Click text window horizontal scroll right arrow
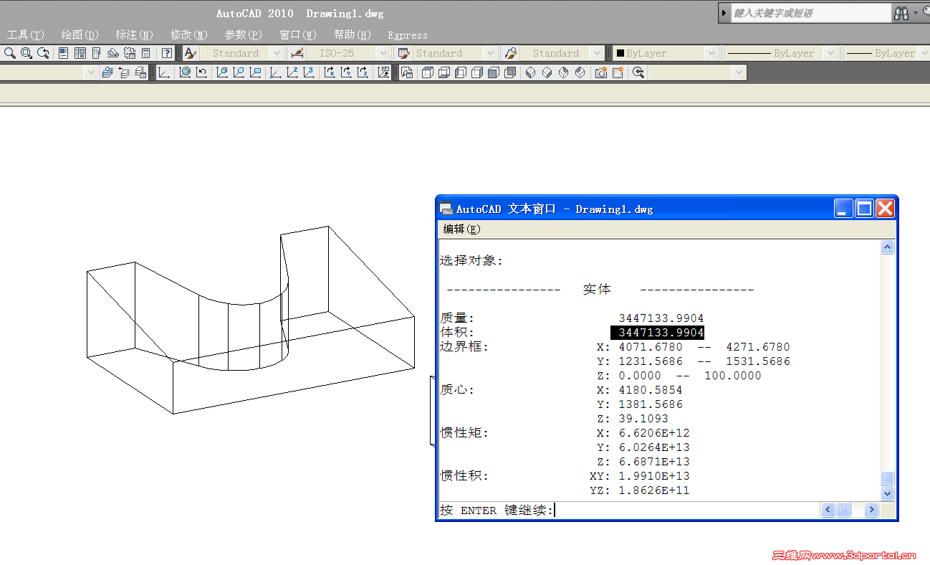930x565 pixels. [x=871, y=510]
